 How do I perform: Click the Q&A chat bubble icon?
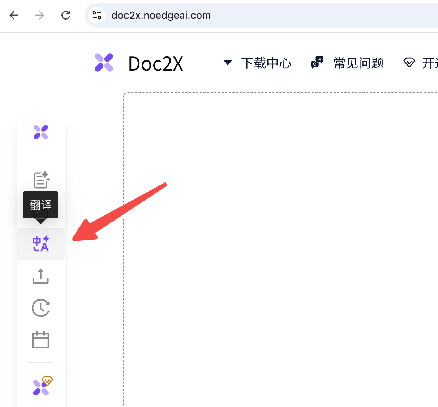317,63
